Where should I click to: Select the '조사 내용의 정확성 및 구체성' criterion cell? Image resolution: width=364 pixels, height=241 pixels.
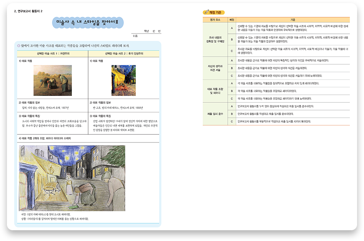[x=215, y=40]
